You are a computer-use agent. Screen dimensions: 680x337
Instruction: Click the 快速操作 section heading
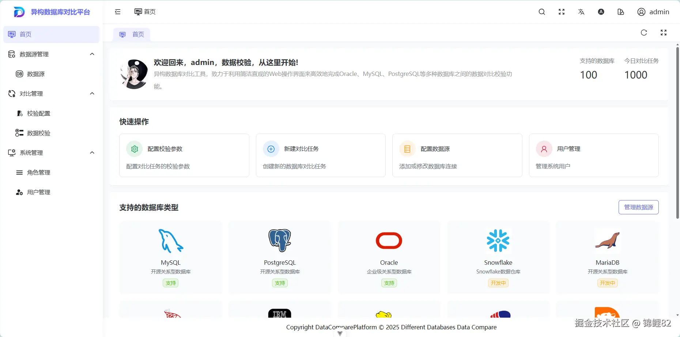(x=134, y=122)
